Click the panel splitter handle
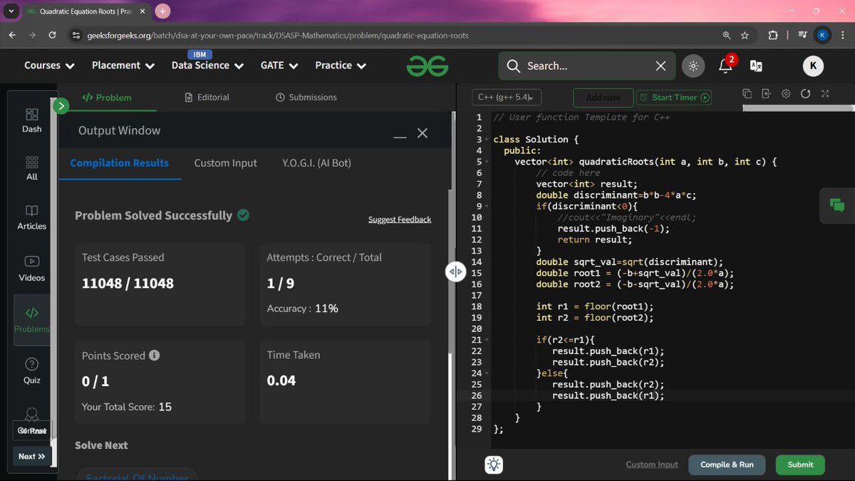This screenshot has height=481, width=855. [455, 271]
